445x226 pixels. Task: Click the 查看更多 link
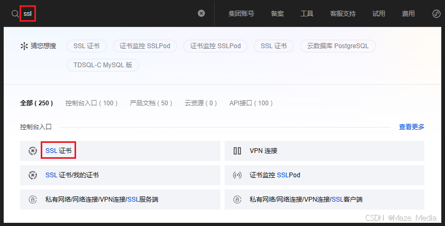pos(412,127)
